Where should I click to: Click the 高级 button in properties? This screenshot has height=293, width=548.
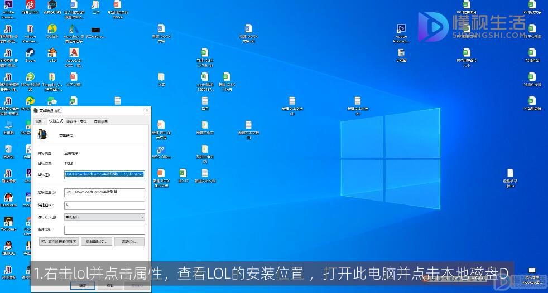tap(129, 241)
